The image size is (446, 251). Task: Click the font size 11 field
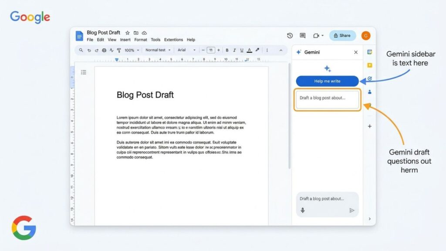pyautogui.click(x=211, y=50)
